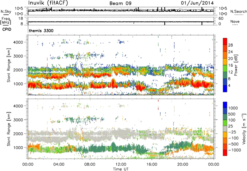Screen dimensions: 247x171
Task: Click the 'Slant Range [km]' label of power panel
Action: tap(9, 65)
